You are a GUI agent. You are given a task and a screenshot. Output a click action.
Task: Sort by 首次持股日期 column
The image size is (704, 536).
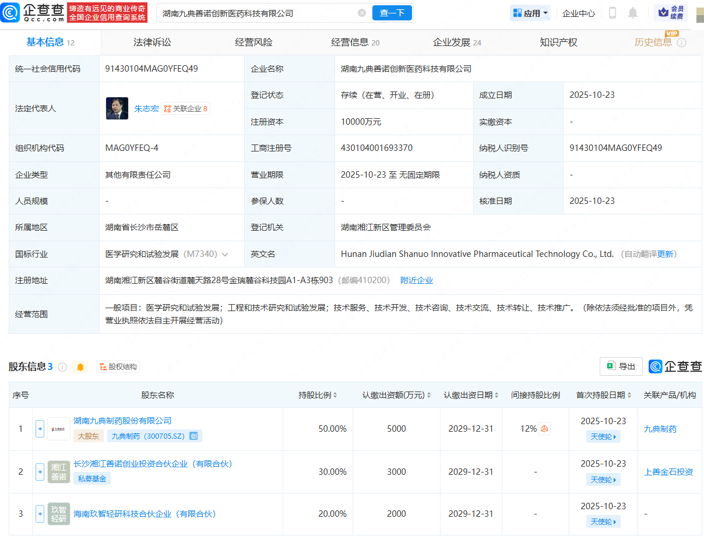click(x=630, y=395)
